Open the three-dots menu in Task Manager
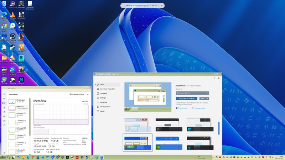285x160 pixels. coord(88,95)
